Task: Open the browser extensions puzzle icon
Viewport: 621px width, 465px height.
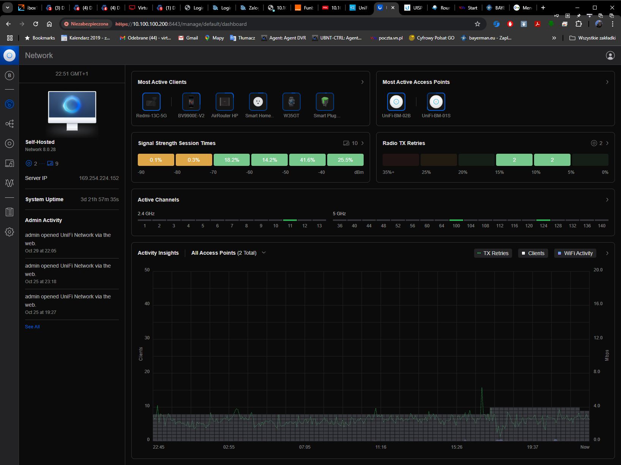Action: click(x=578, y=24)
